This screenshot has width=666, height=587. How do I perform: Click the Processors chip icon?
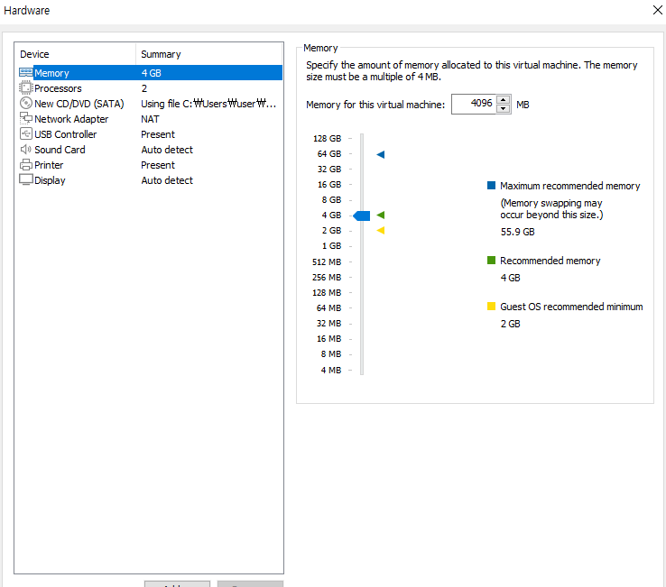click(26, 87)
